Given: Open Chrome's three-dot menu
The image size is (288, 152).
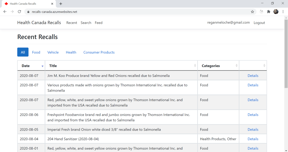Looking at the screenshot, I should (283, 12).
